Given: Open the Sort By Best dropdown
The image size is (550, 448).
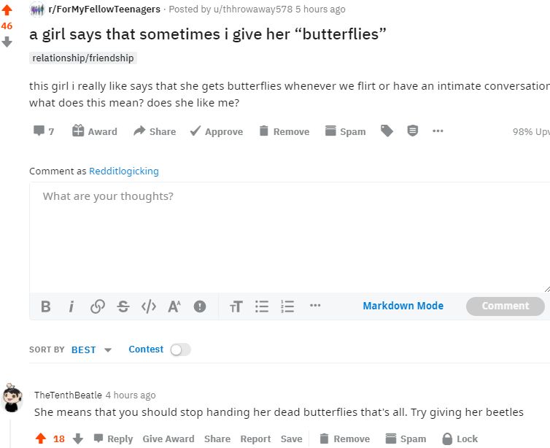Looking at the screenshot, I should (x=90, y=349).
